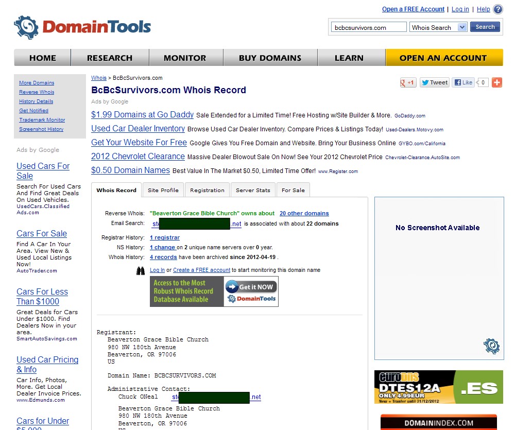Click the binoculars monitoring icon
515x430 pixels.
(x=141, y=270)
